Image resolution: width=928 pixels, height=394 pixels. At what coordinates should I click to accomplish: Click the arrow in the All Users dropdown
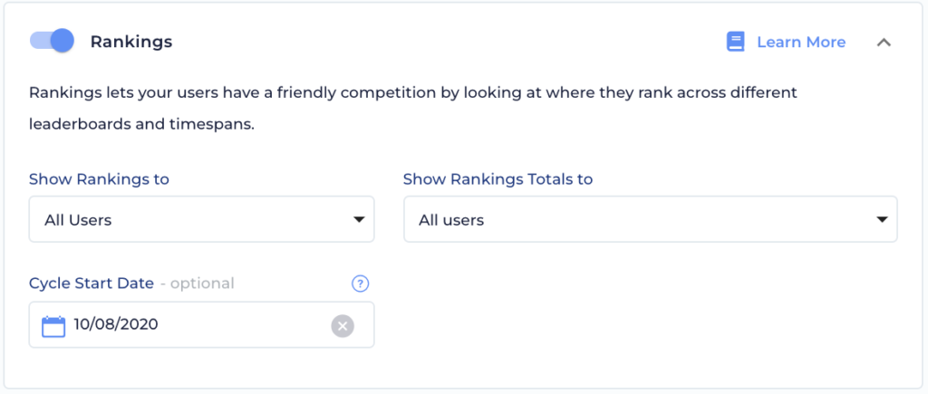point(359,219)
